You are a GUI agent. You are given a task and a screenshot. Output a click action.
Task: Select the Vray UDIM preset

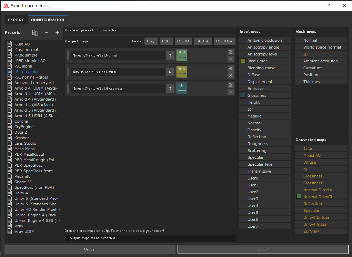[24, 232]
